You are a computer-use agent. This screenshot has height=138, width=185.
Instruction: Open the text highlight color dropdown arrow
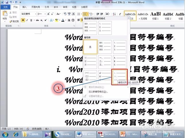click(60, 20)
